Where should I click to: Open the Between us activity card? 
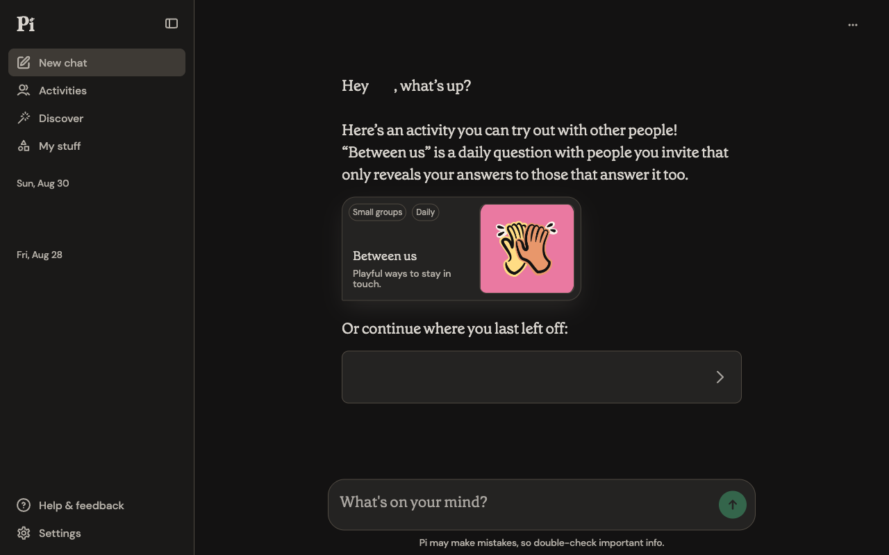(461, 248)
